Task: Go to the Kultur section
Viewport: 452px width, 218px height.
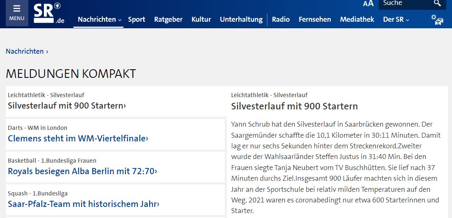Action: 201,20
